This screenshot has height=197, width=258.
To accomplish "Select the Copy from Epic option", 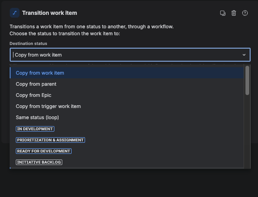I will [127, 95].
